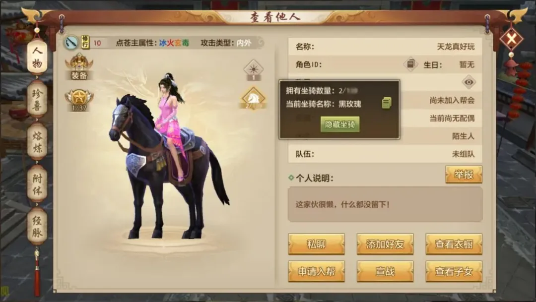The height and width of the screenshot is (302, 536).
Task: Copy mount name with green document icon
Action: pos(387,103)
